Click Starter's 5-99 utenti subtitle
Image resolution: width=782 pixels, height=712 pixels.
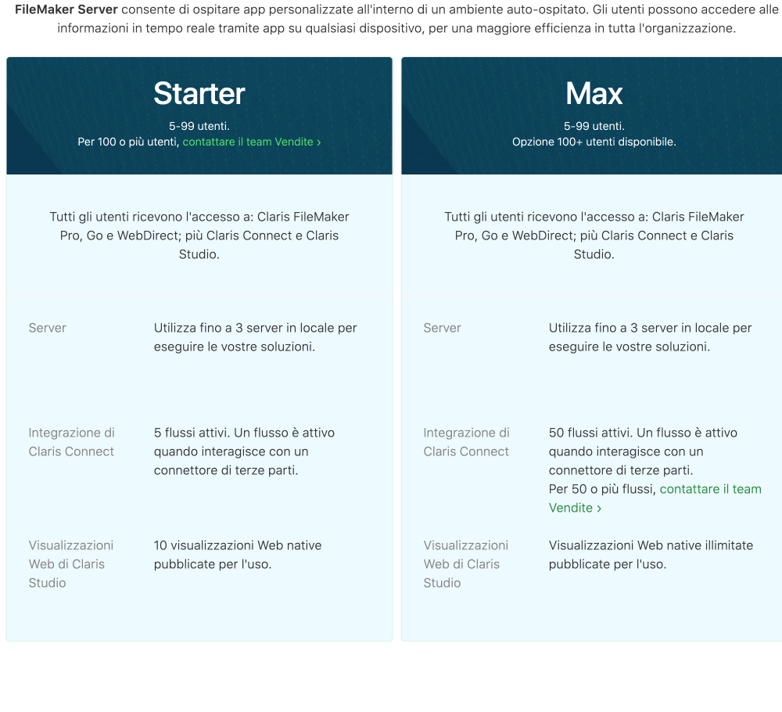(199, 126)
